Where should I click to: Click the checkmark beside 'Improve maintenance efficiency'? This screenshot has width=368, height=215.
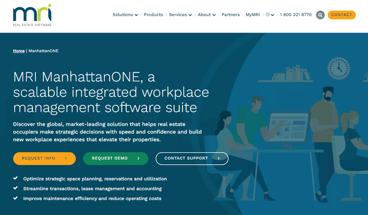point(15,198)
